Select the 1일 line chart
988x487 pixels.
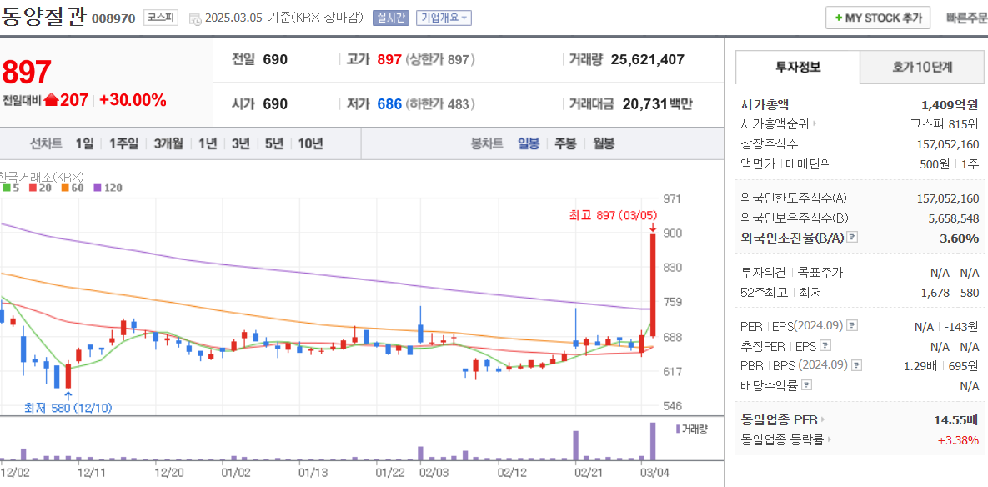tap(84, 143)
